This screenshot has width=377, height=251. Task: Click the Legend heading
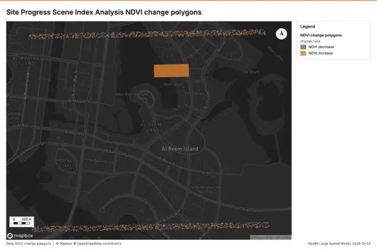[307, 26]
